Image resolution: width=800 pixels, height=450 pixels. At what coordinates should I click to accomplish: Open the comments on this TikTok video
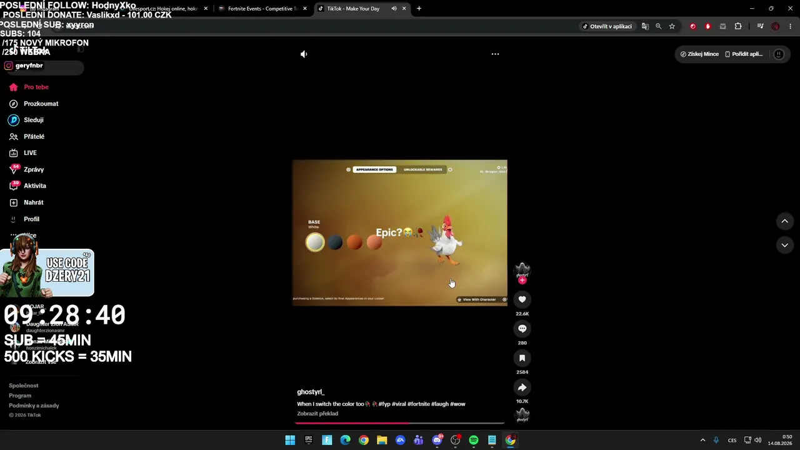tap(522, 329)
